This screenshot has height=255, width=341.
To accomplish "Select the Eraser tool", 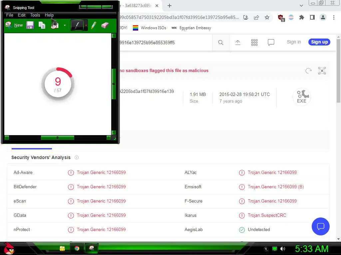I will tap(105, 25).
